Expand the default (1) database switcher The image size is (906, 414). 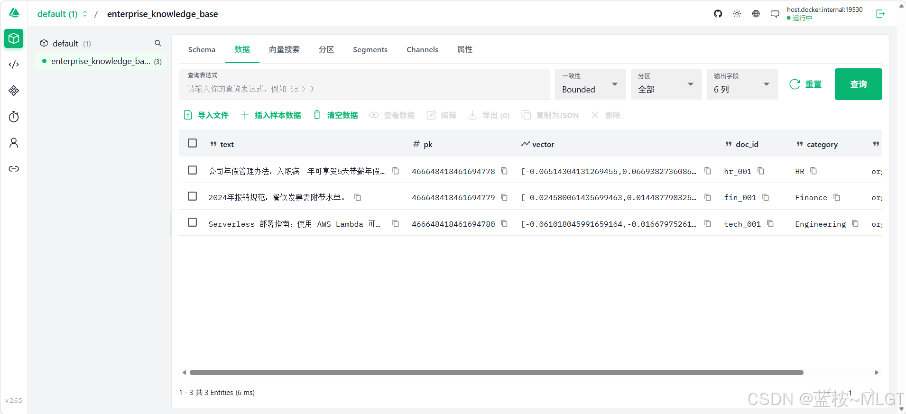click(x=62, y=14)
